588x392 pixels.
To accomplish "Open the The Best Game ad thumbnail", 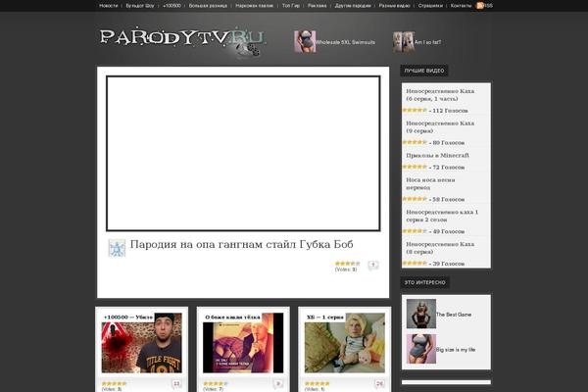I will [421, 314].
